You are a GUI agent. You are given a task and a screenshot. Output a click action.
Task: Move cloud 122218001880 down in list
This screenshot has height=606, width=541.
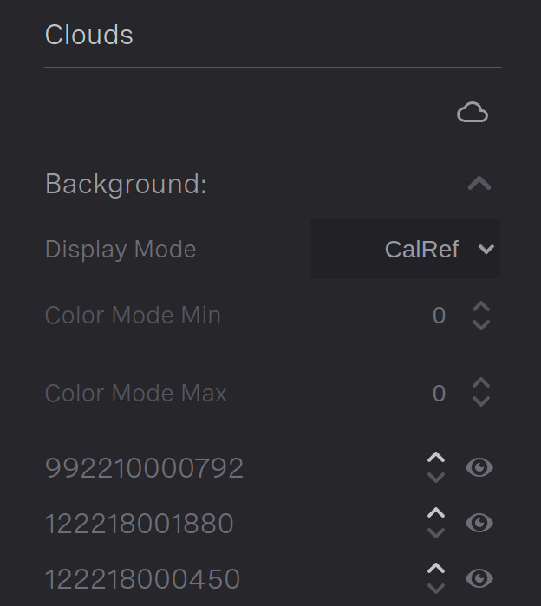click(436, 533)
